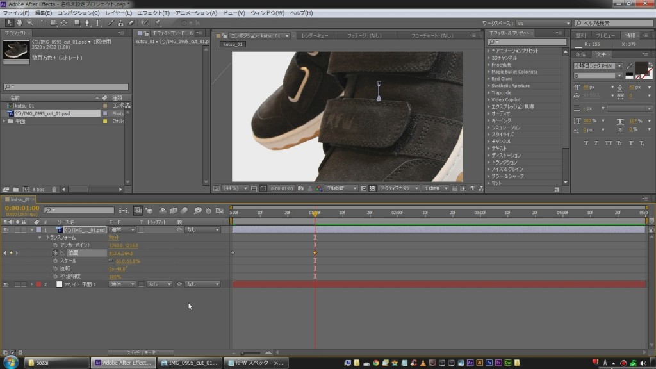Viewport: 656px width, 369px height.
Task: Enable stopwatch for スケール property
Action: pyautogui.click(x=55, y=261)
